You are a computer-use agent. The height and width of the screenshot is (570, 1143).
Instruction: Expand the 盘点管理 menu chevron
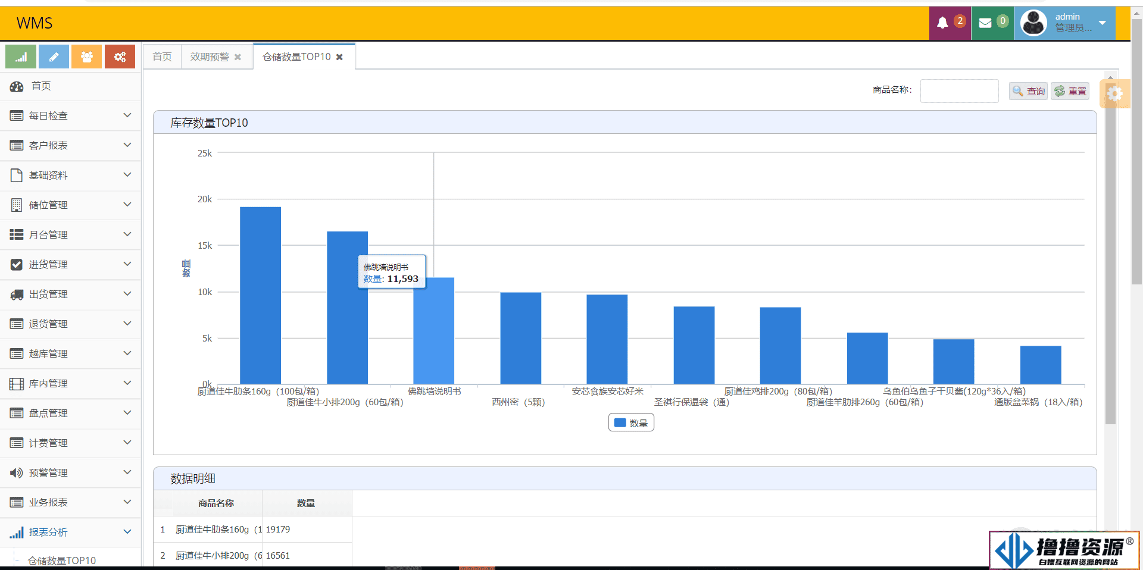[127, 413]
